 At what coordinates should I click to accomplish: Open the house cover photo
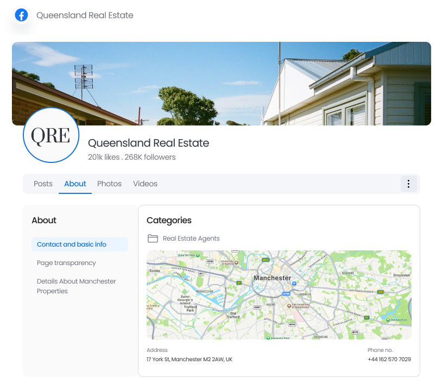222,84
